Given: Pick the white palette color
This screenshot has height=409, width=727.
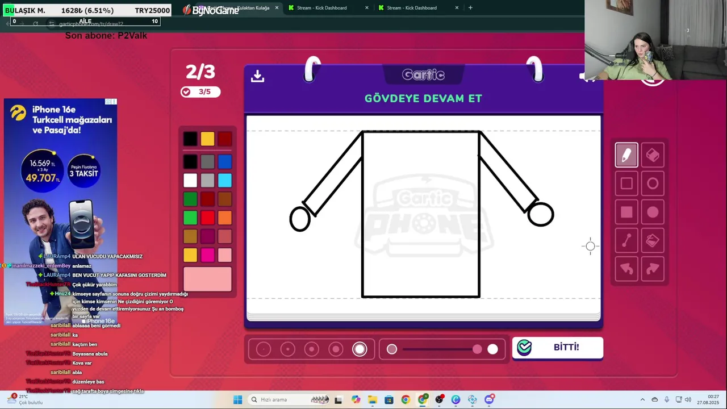Looking at the screenshot, I should (190, 181).
